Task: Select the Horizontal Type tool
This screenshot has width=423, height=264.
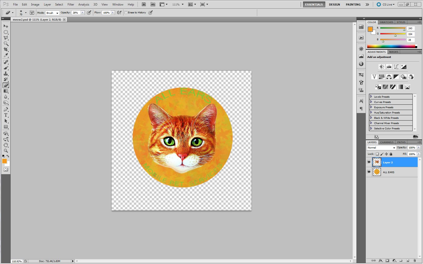Action: (x=6, y=115)
